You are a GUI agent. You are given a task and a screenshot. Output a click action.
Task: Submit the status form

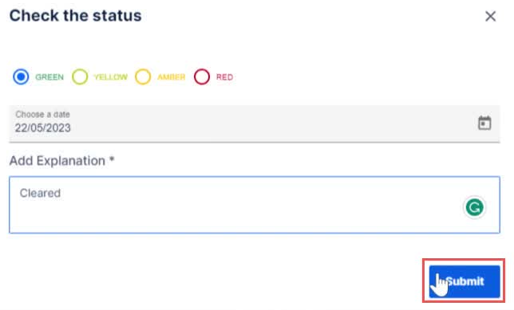point(465,281)
